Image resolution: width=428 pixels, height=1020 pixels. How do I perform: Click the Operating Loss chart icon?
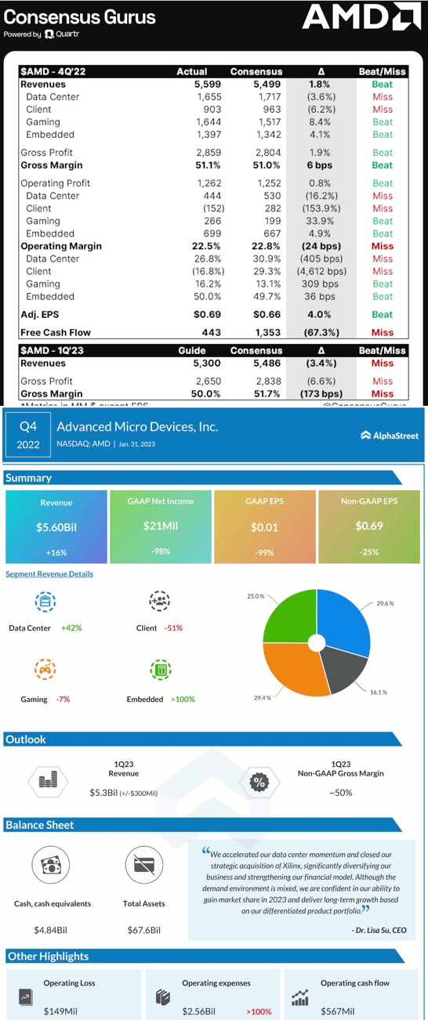coord(25,998)
